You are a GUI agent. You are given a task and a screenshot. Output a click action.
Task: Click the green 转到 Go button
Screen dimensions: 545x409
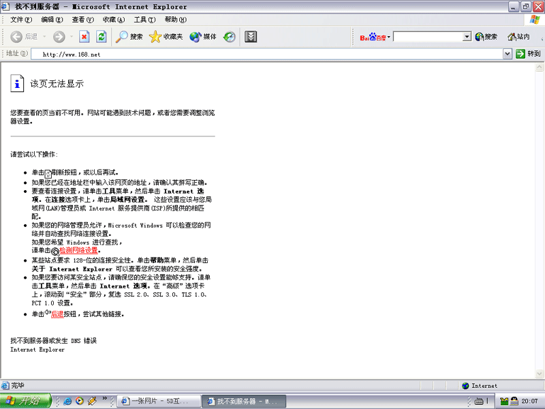point(528,54)
